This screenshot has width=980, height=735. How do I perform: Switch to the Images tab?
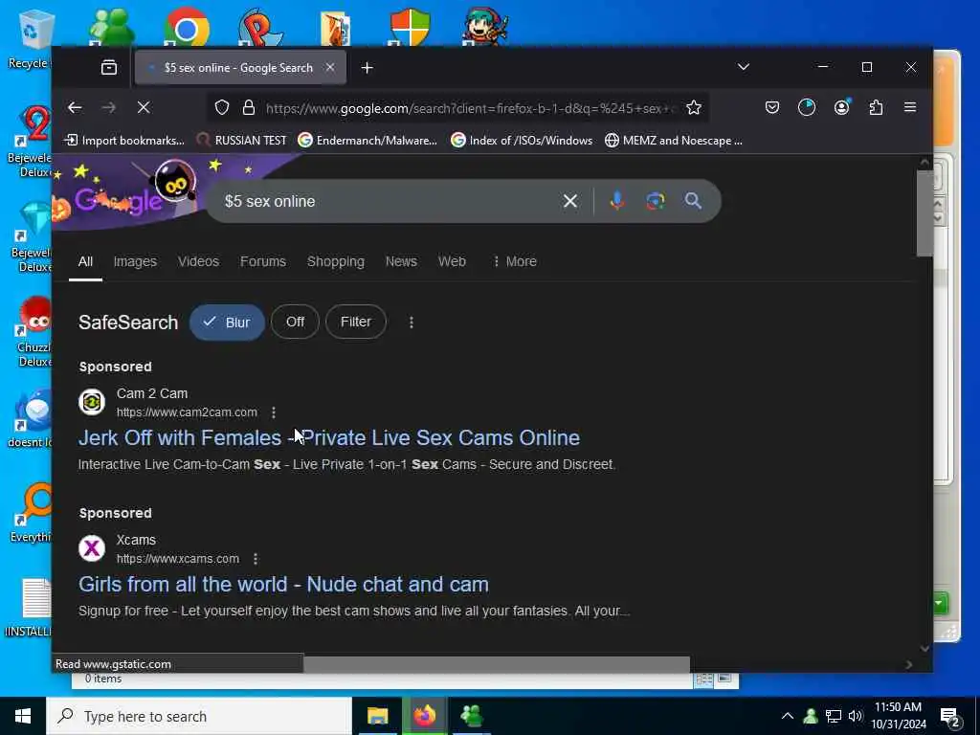pos(135,261)
